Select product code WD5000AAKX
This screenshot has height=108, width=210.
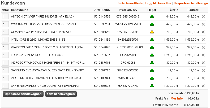128,78
